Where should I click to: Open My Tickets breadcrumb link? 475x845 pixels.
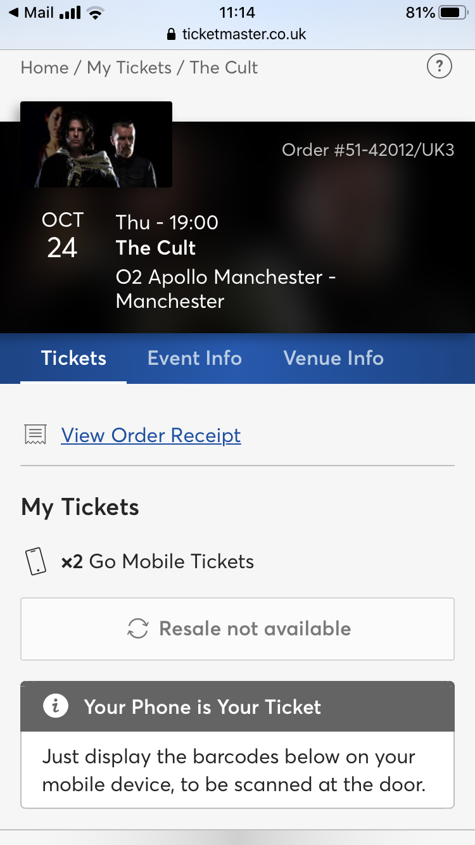tap(129, 68)
